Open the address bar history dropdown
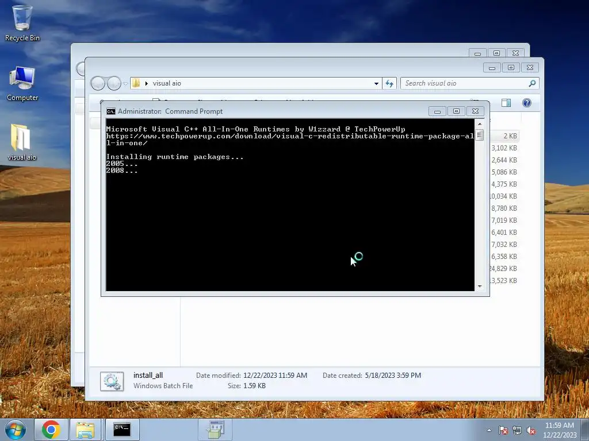Screen dimensions: 589x441 click(x=376, y=84)
